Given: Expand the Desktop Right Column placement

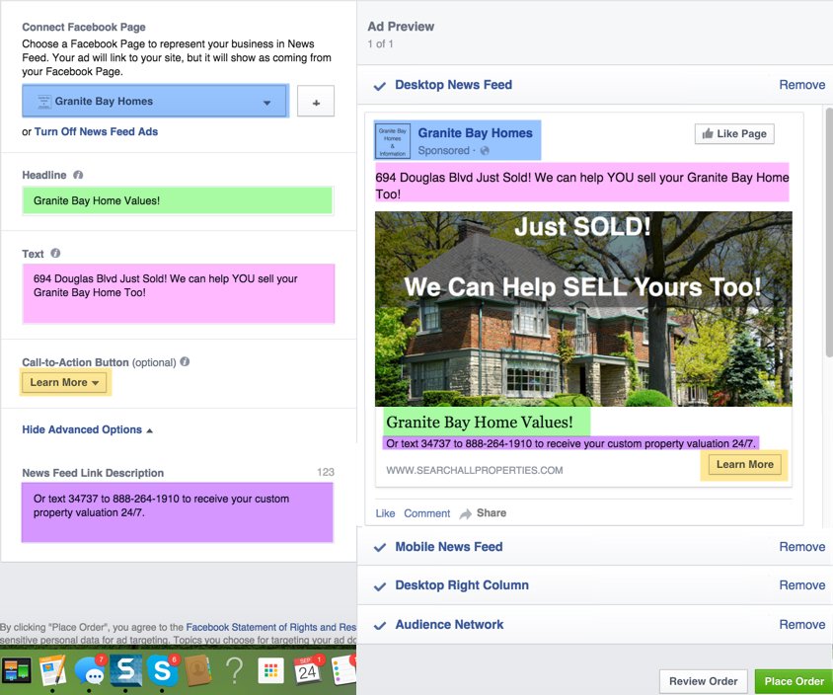Looking at the screenshot, I should pyautogui.click(x=461, y=585).
